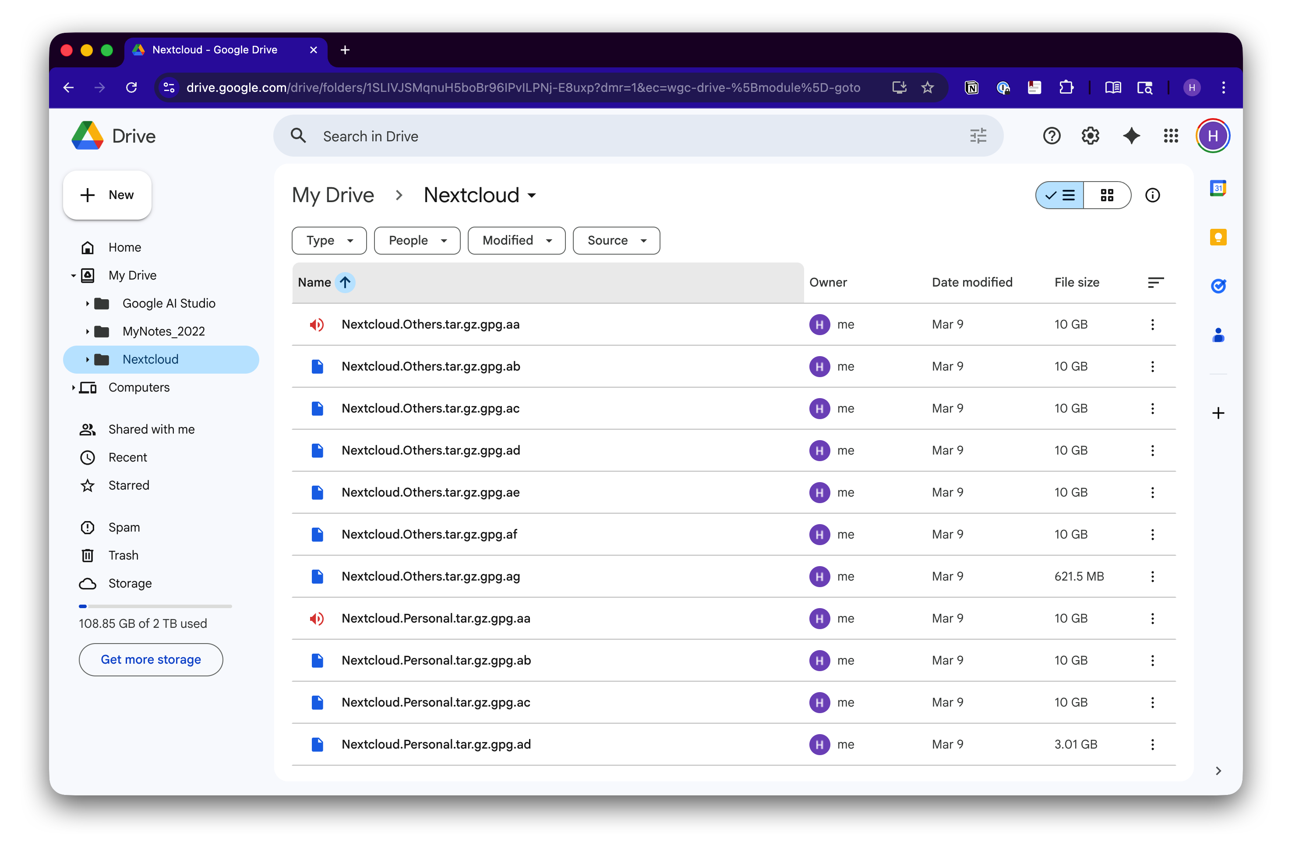Go to Trash in sidebar
The image size is (1292, 861).
[x=123, y=555]
